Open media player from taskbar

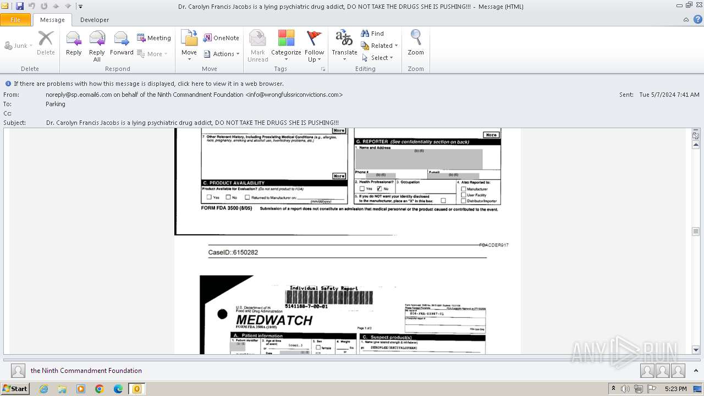(81, 389)
